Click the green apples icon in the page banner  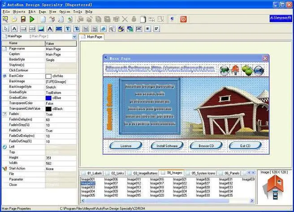[x=247, y=70]
